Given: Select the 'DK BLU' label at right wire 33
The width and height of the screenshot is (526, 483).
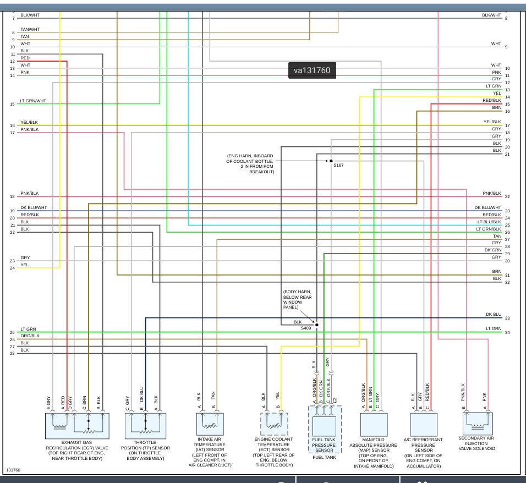Looking at the screenshot, I should (x=494, y=314).
